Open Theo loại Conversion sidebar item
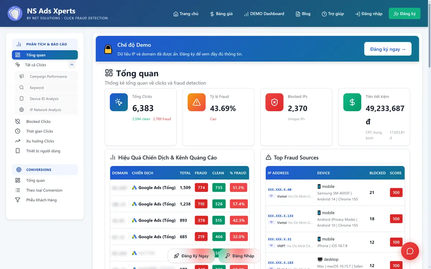The height and width of the screenshot is (269, 431). tap(45, 190)
